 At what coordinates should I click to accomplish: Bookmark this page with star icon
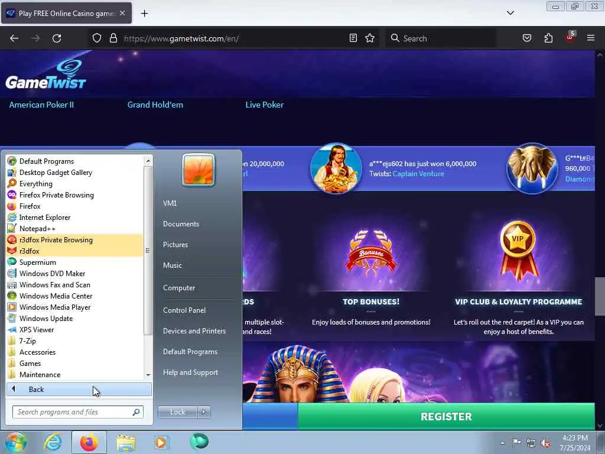370,38
